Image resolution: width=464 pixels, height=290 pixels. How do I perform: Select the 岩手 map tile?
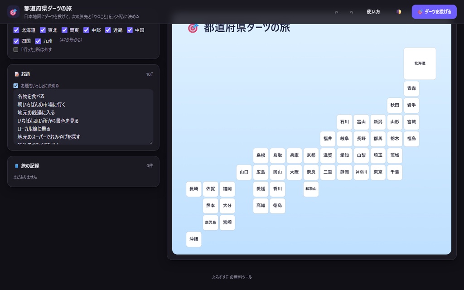(x=411, y=105)
